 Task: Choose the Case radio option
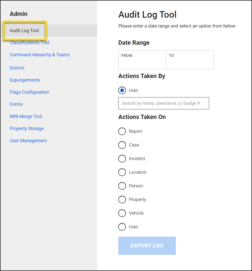pyautogui.click(x=122, y=145)
